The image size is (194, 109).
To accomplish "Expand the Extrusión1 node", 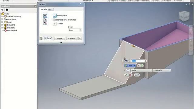I will pos(2,25).
